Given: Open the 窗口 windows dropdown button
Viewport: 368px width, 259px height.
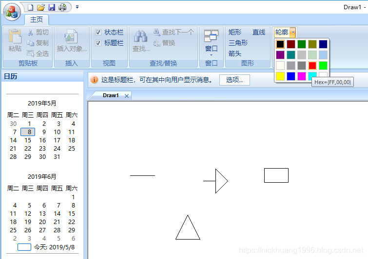Looking at the screenshot, I should click(211, 42).
